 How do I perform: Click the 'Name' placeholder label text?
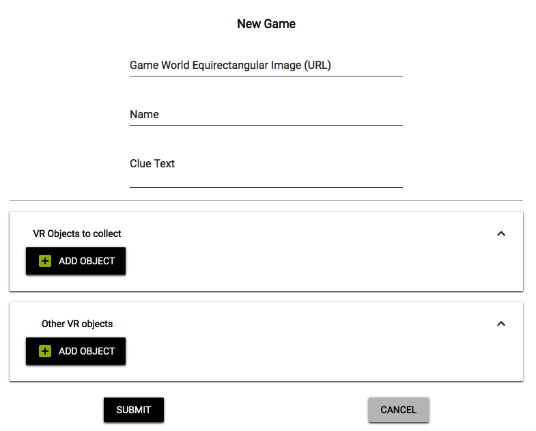tap(144, 115)
